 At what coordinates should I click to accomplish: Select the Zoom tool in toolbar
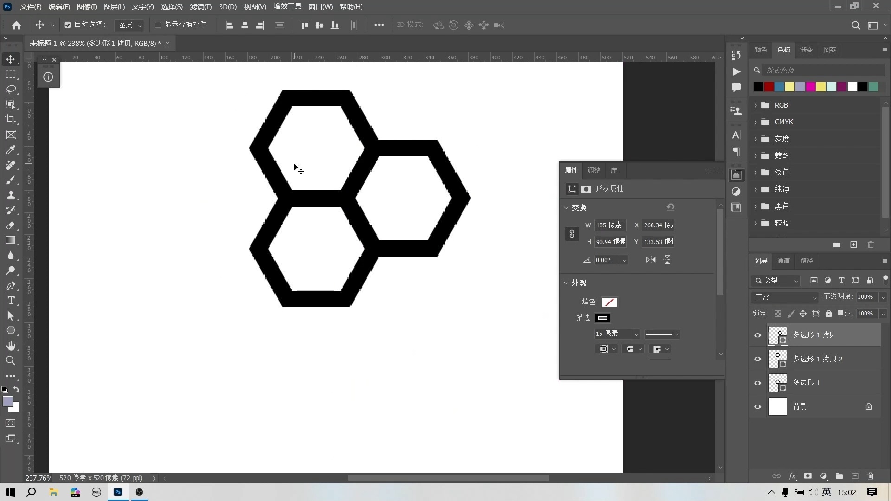[x=11, y=361]
